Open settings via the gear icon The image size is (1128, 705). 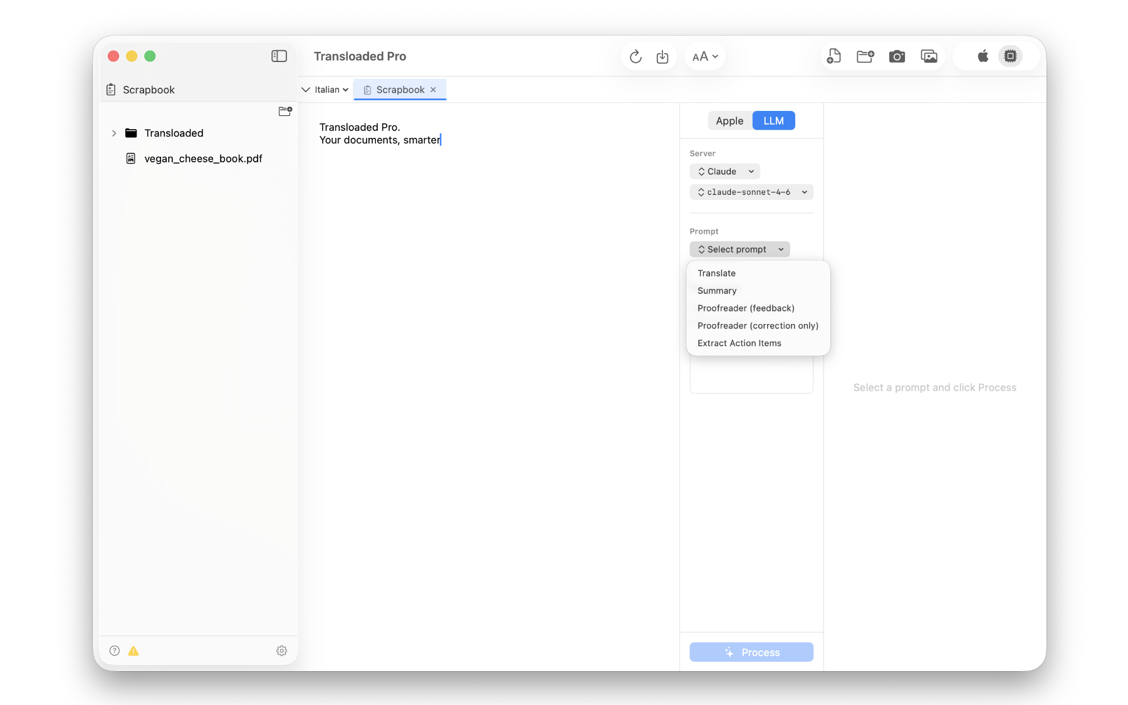281,651
